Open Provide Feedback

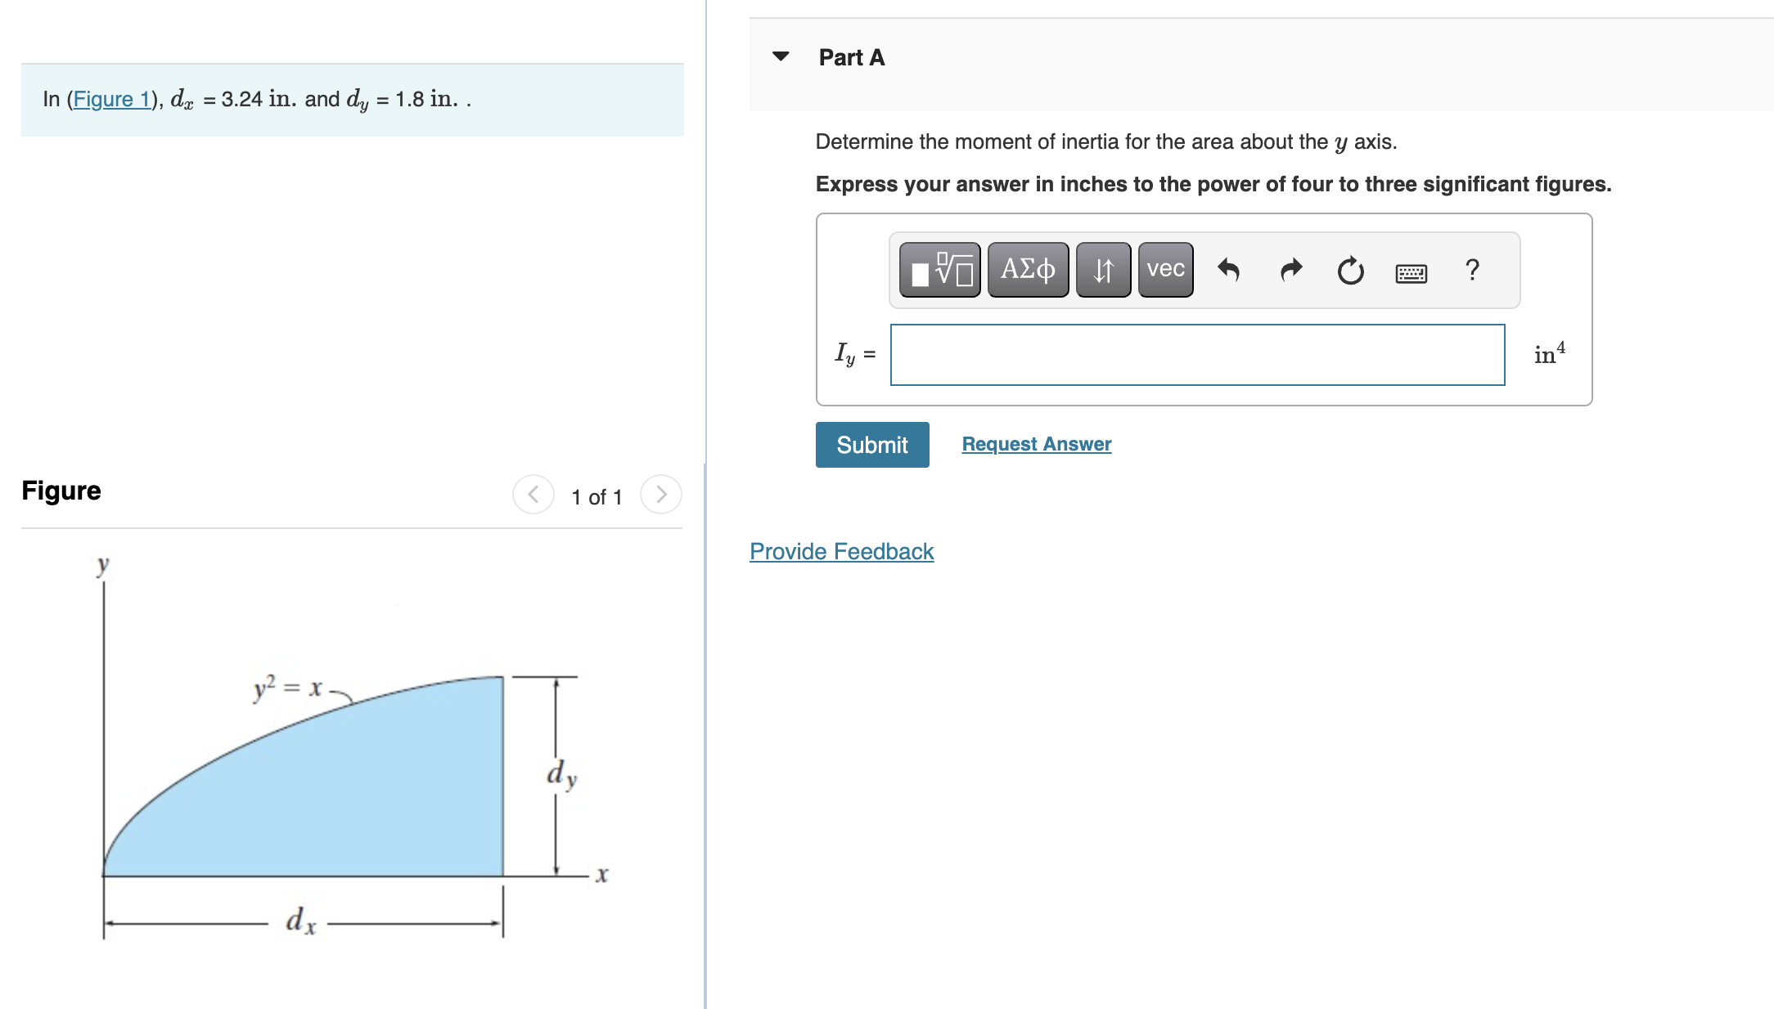[840, 551]
